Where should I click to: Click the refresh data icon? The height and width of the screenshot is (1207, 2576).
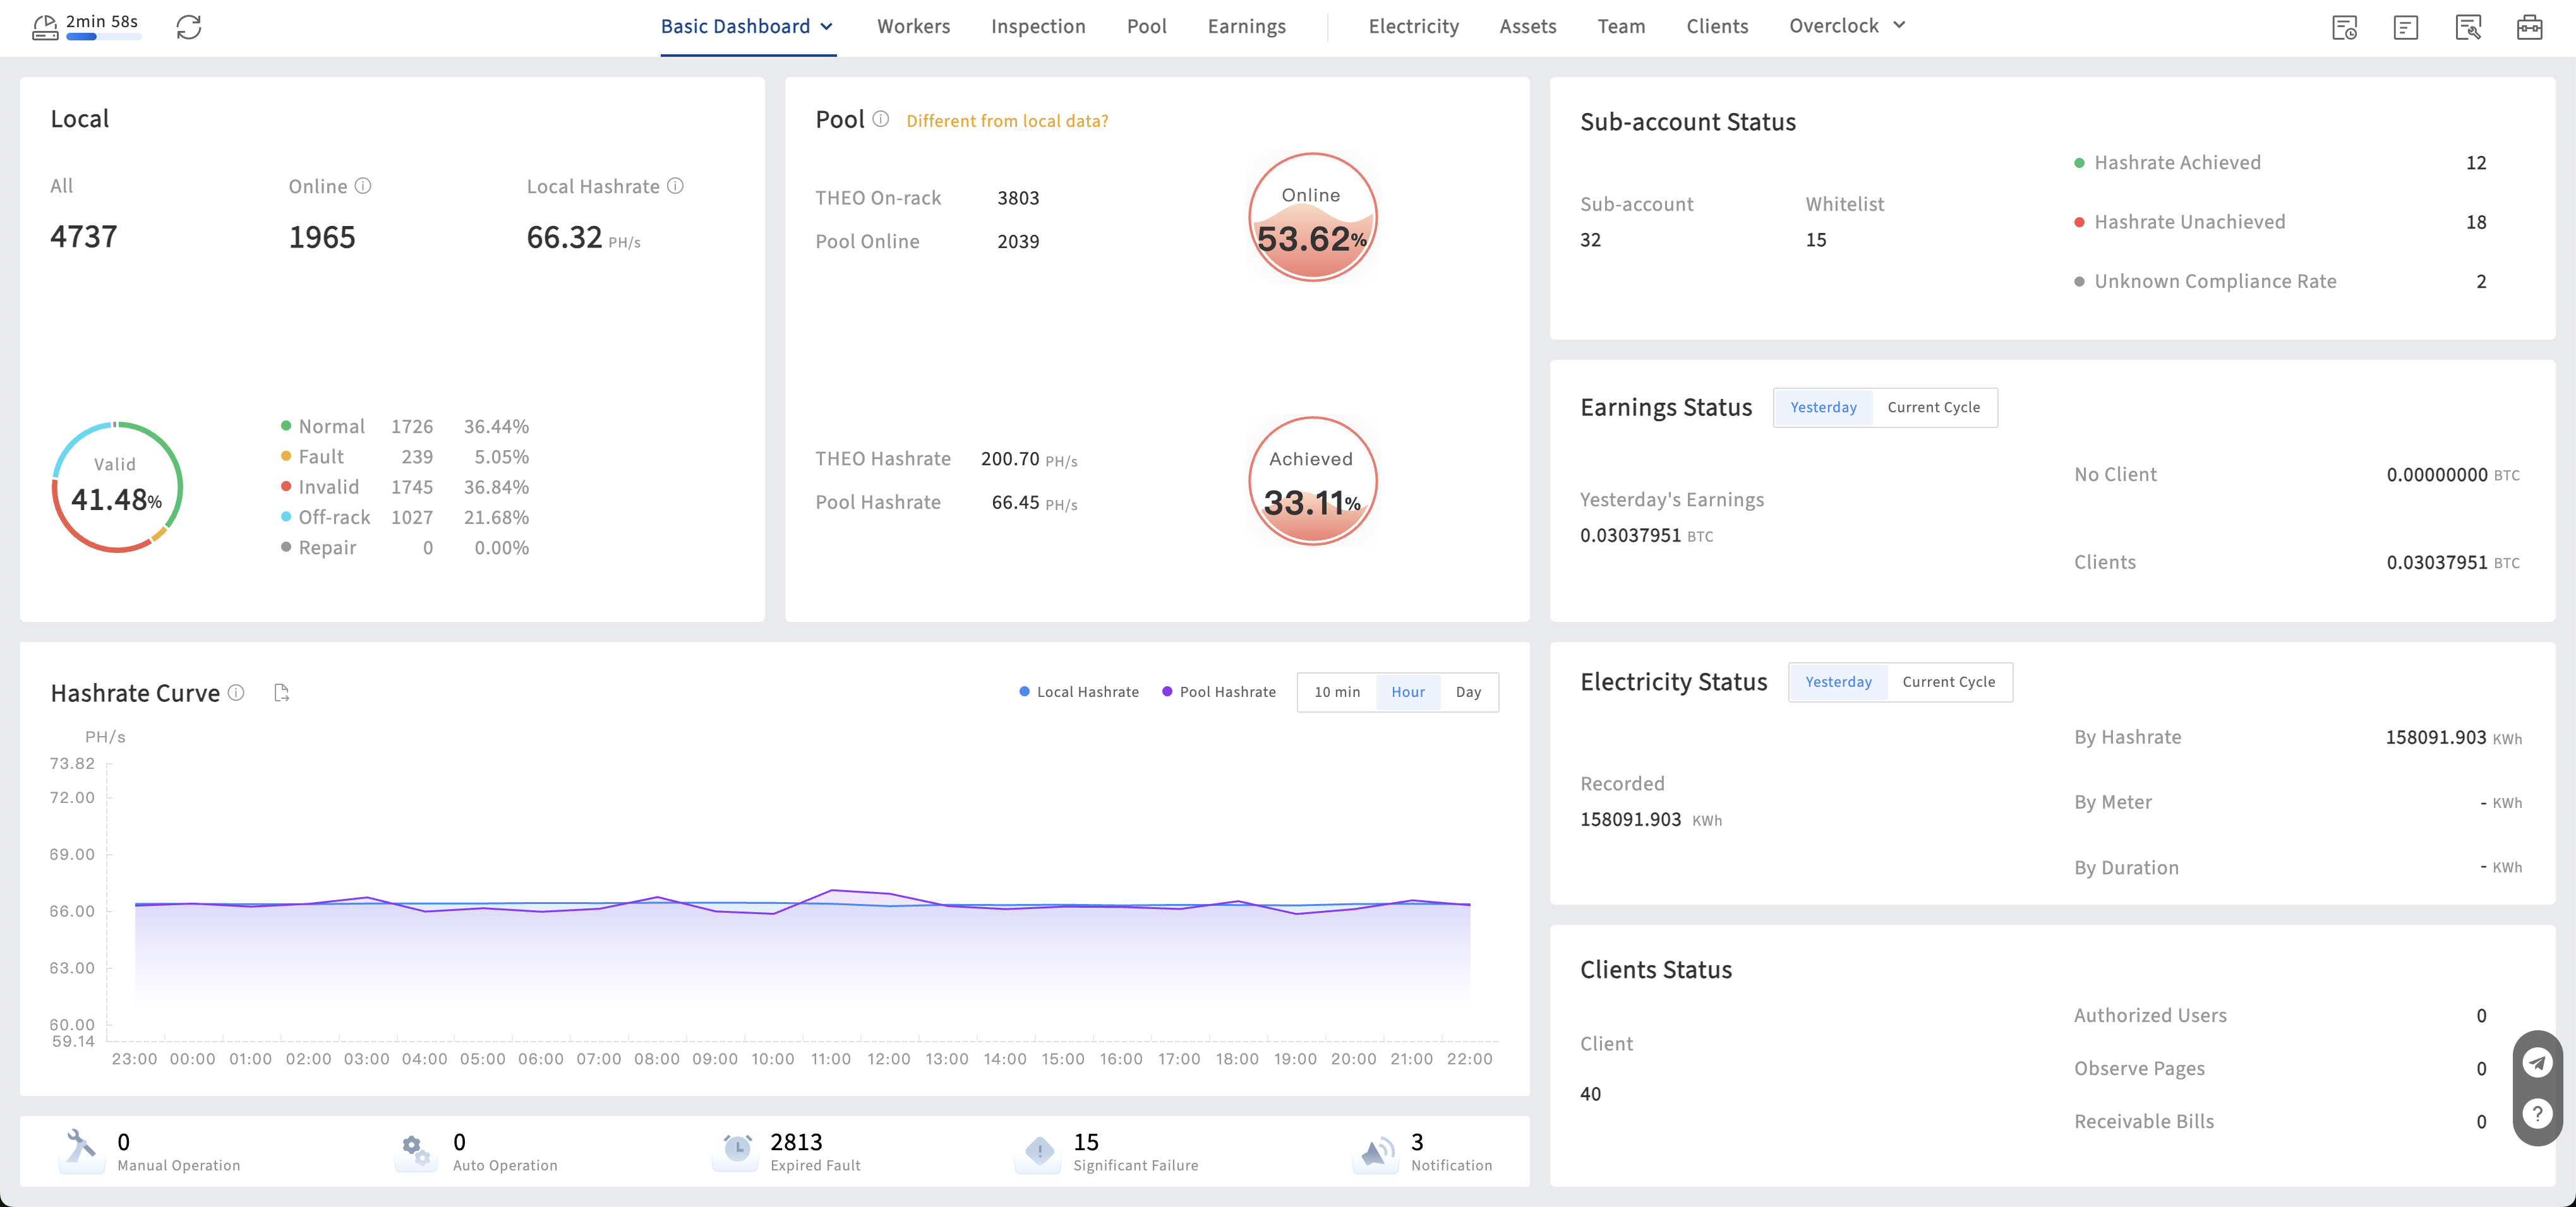189,27
